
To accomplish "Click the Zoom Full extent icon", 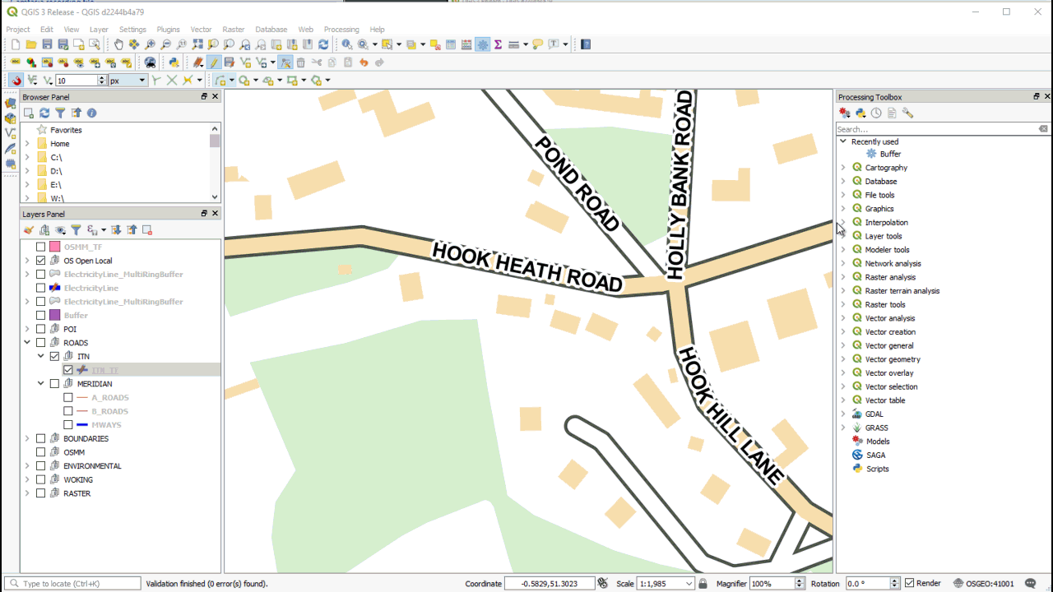I will tap(197, 44).
